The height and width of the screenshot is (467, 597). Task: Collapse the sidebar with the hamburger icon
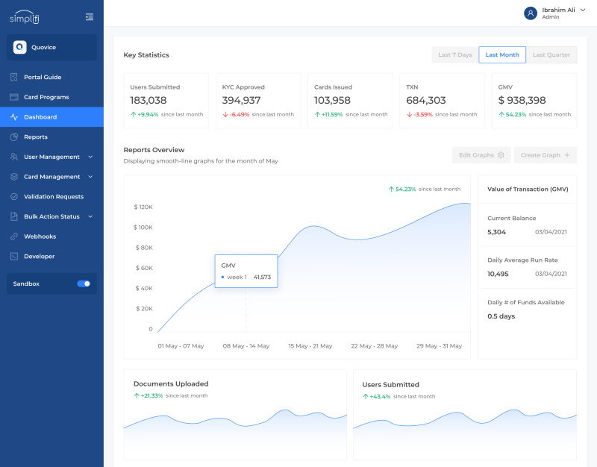(90, 16)
